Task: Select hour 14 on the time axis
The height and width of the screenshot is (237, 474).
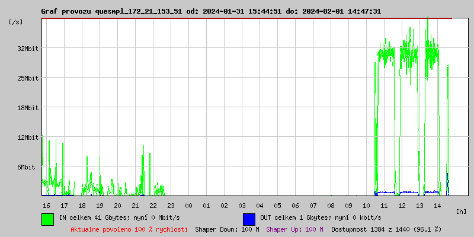Action: point(437,205)
